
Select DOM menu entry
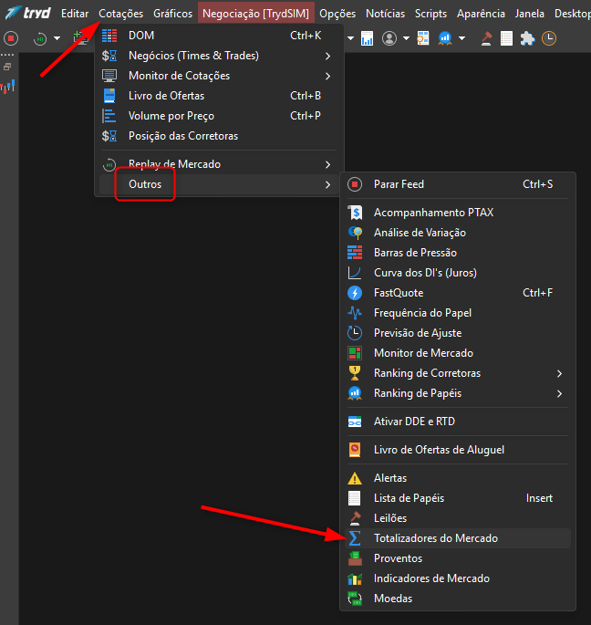point(219,36)
